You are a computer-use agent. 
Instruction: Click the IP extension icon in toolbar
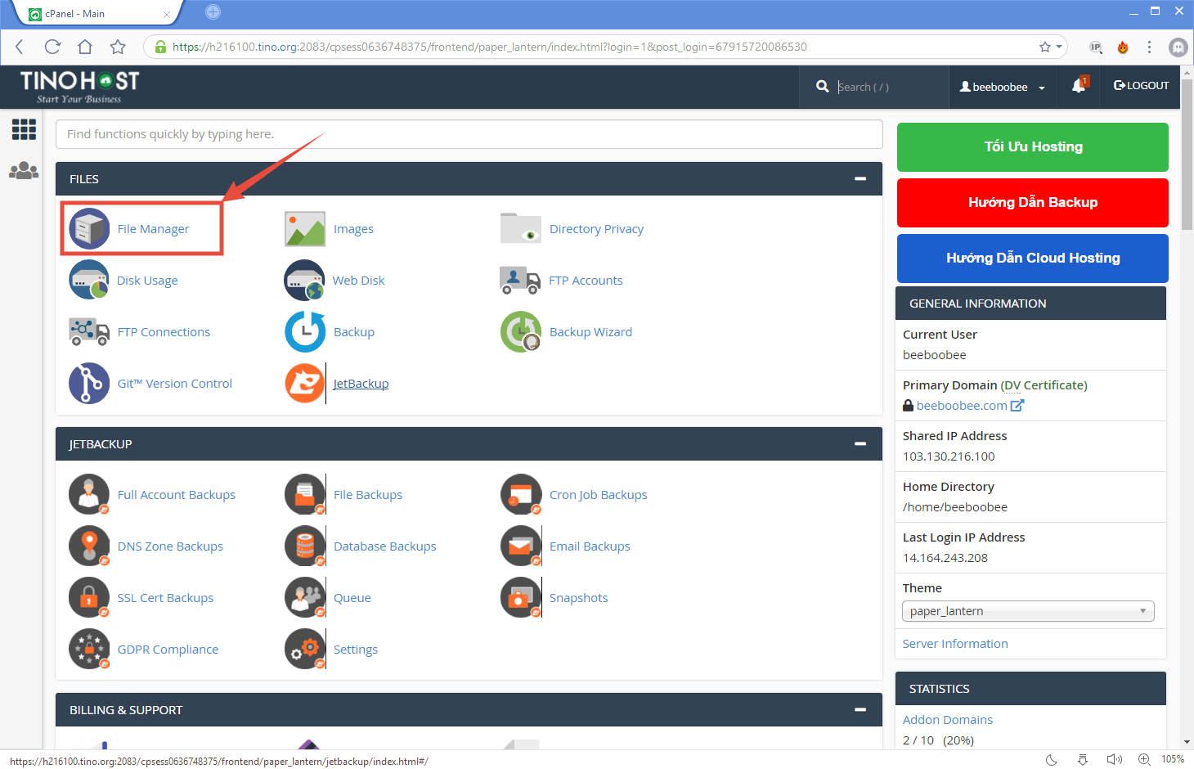pyautogui.click(x=1096, y=47)
